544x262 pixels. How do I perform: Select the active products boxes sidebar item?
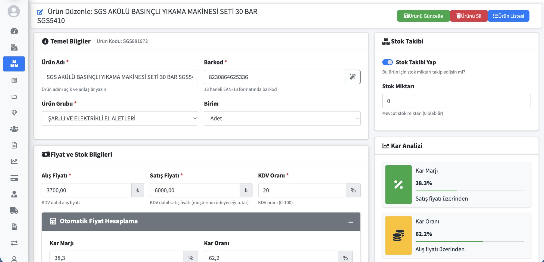click(14, 64)
